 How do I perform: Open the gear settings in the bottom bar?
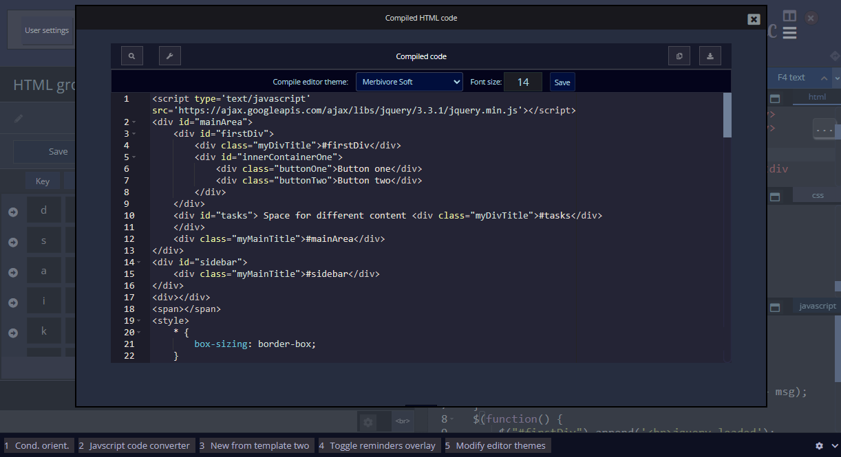point(819,446)
